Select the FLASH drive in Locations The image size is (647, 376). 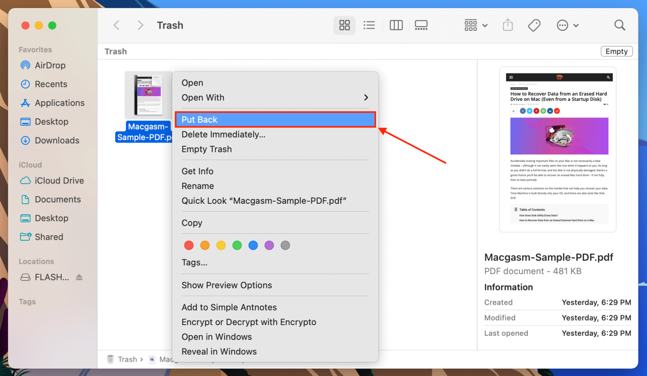45,277
